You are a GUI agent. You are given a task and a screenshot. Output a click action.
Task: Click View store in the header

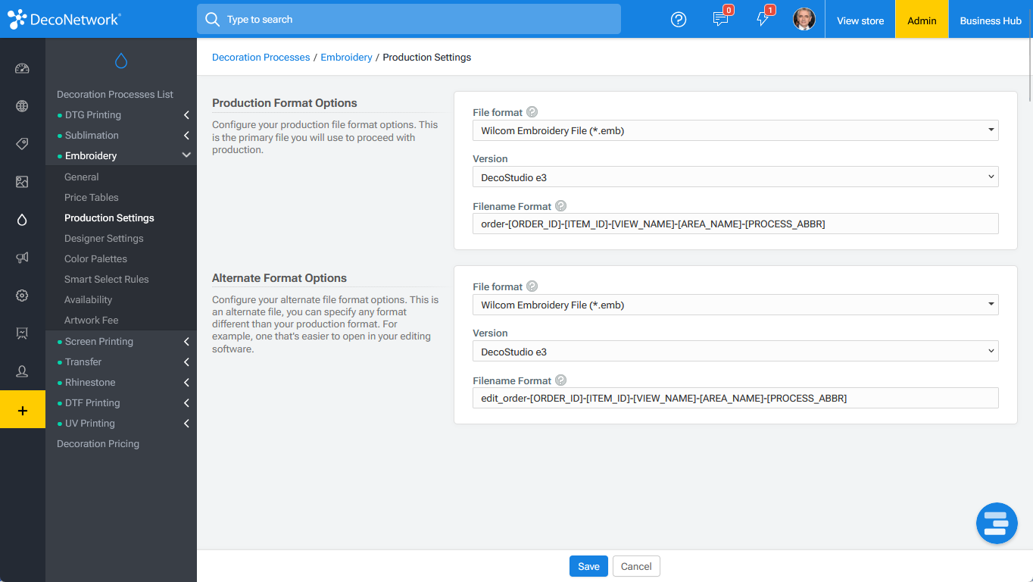pos(860,20)
